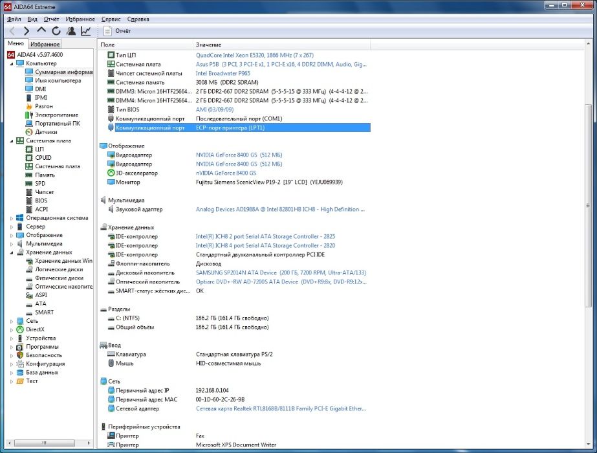Viewport: 597px width, 453px height.
Task: Open the Вид menu
Action: (32, 19)
